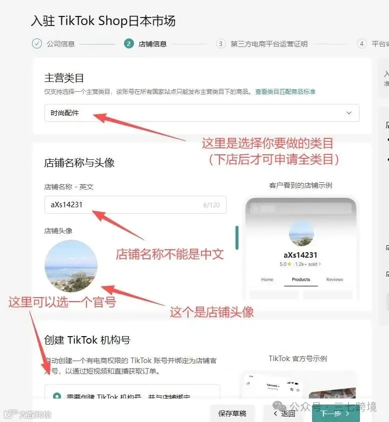389x422 pixels.
Task: Select step 3 第三方电商平台运营证明
Action: click(x=262, y=43)
